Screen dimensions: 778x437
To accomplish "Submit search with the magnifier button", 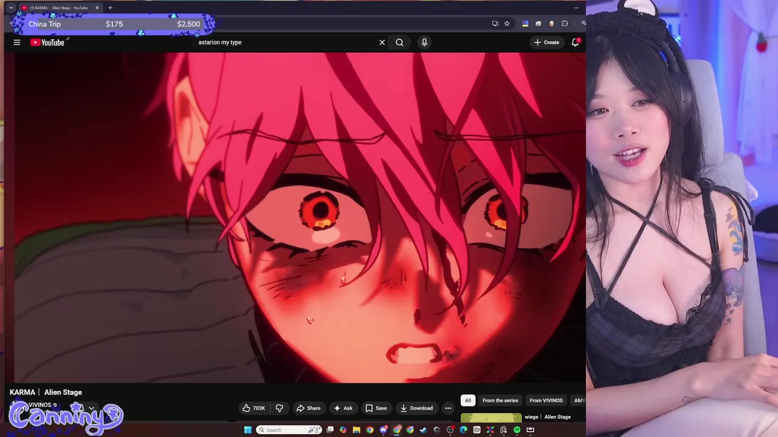I will [x=399, y=42].
